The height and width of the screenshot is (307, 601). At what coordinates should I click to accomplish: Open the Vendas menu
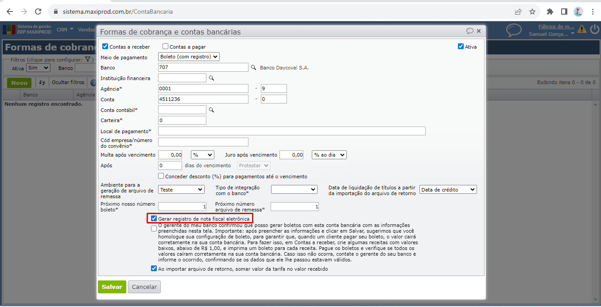point(87,30)
